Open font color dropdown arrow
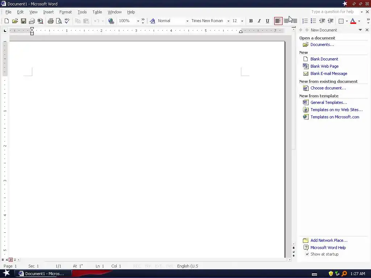Image resolution: width=371 pixels, height=278 pixels. tap(359, 21)
